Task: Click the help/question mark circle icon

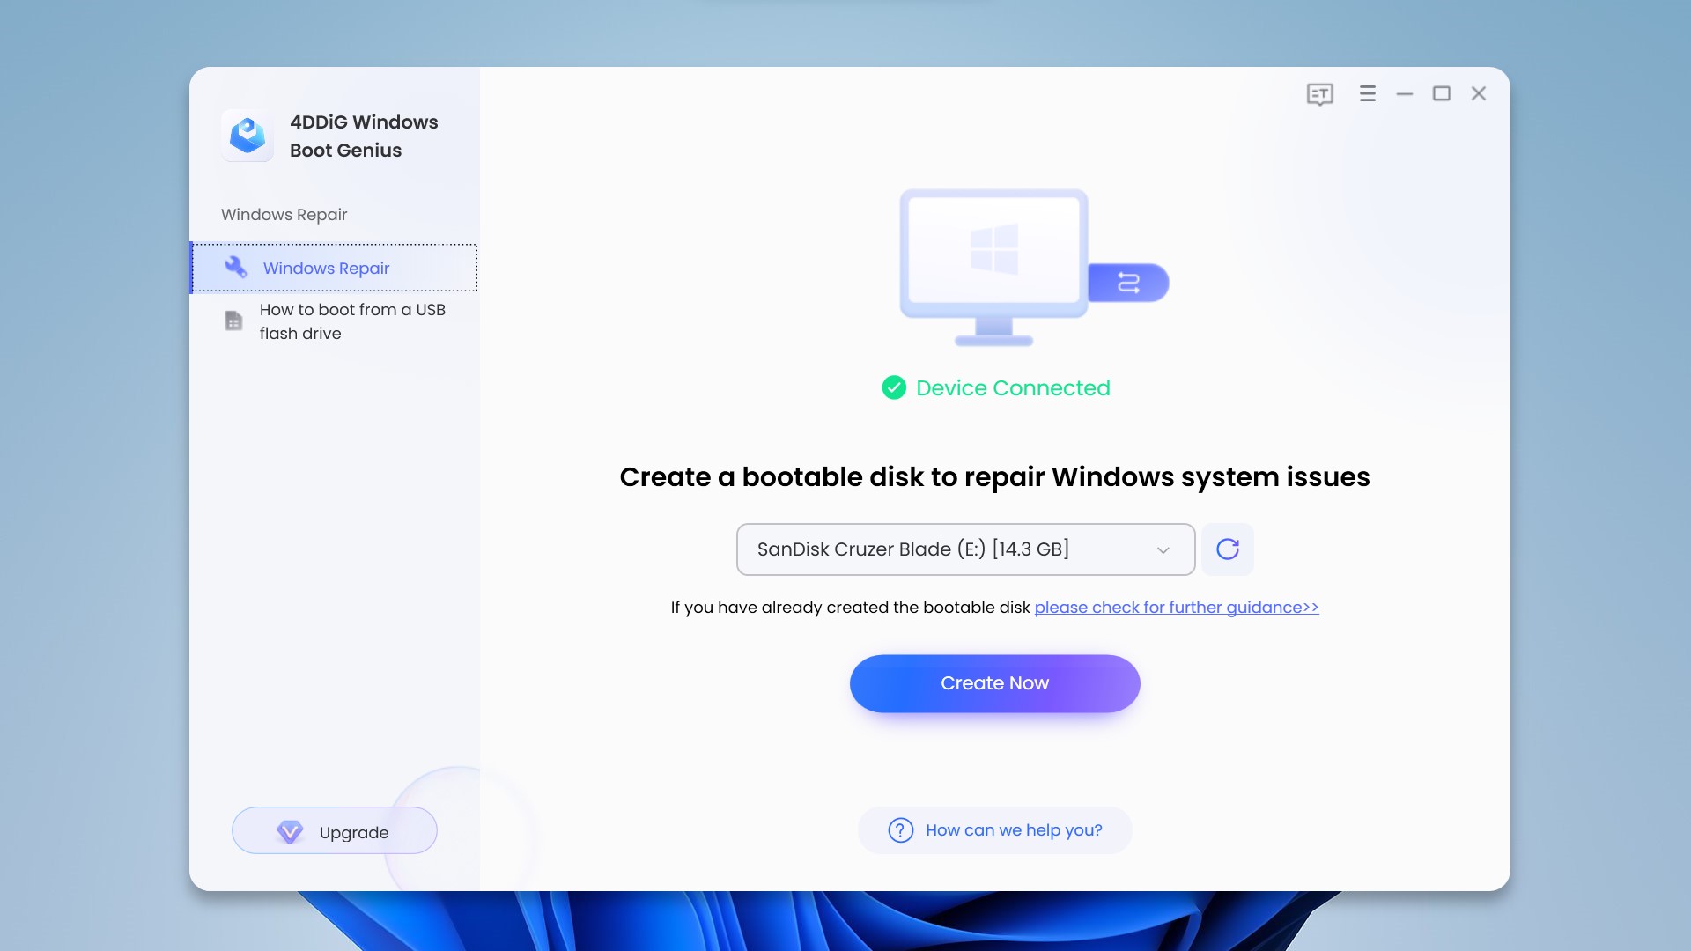Action: pos(900,829)
